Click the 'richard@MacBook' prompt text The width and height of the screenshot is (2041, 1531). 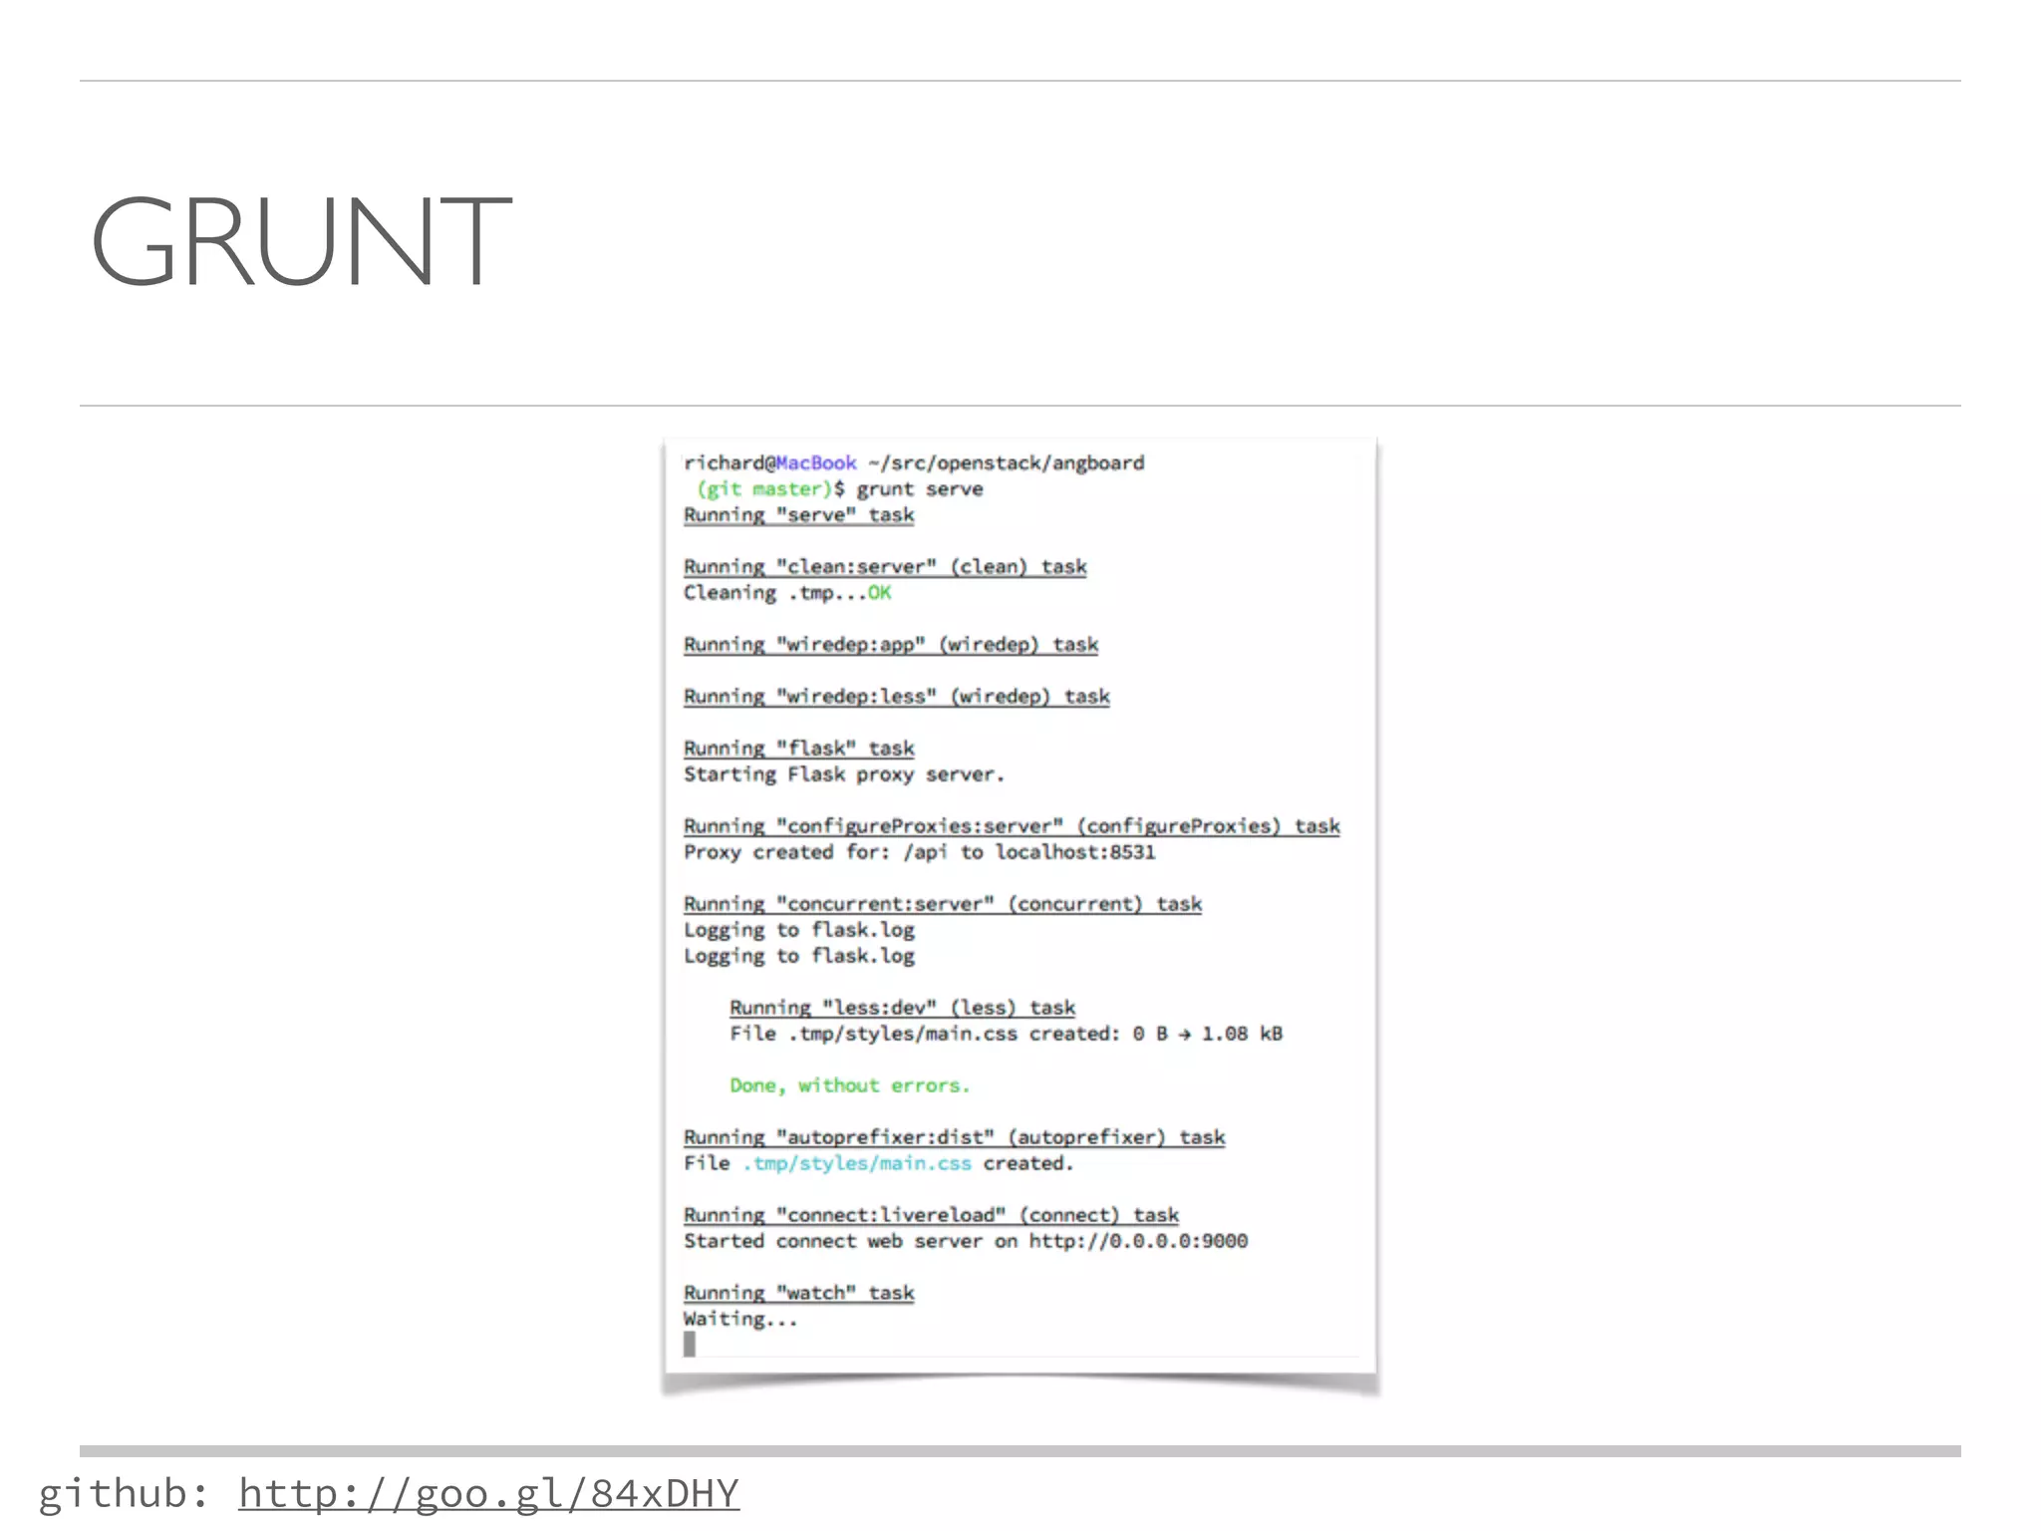[770, 462]
